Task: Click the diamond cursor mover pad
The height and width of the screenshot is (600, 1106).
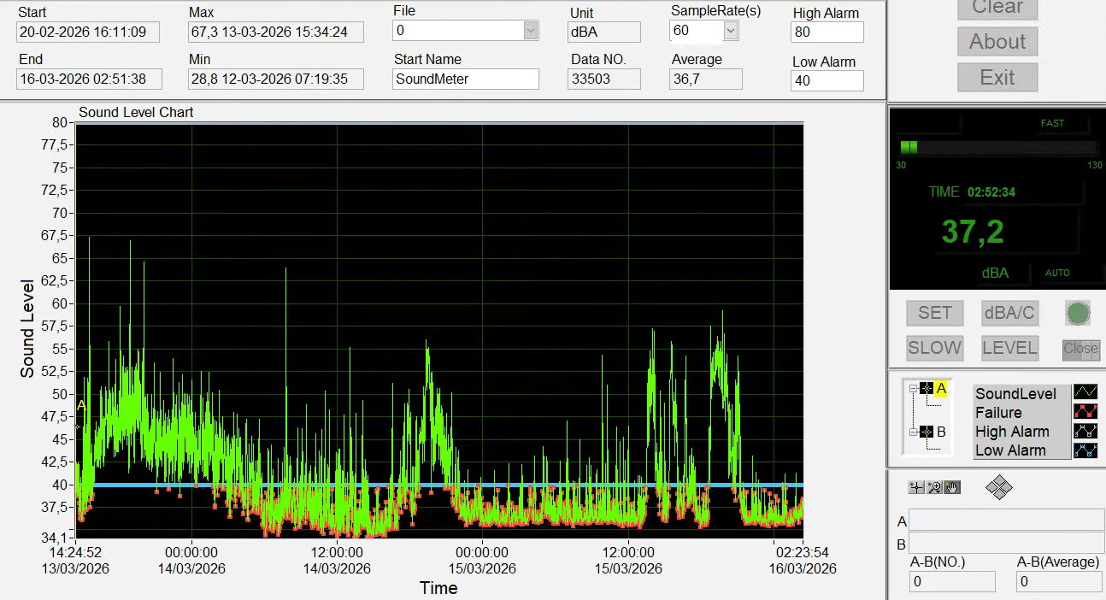Action: pyautogui.click(x=998, y=487)
